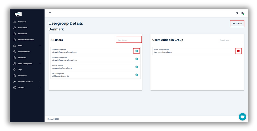The image size is (257, 131).
Task: Click the Settings gear icon
Action: coord(15,87)
